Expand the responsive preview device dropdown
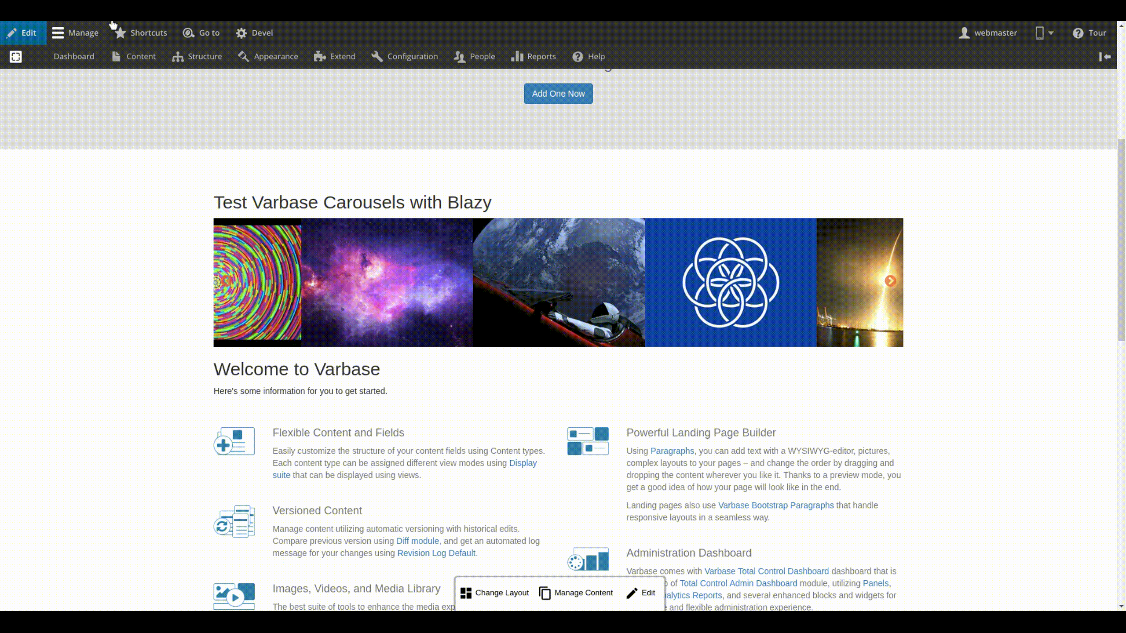This screenshot has width=1126, height=633. [x=1044, y=33]
